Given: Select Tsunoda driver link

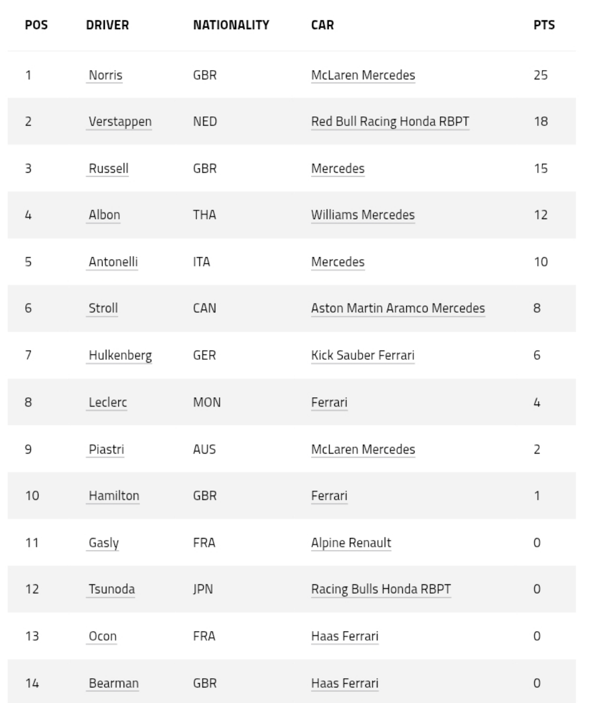Looking at the screenshot, I should (111, 589).
